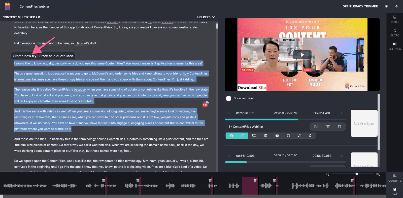Viewport: 403px width, 198px height.
Task: Click paragraph starting "The reason why it is called"
Action: pyautogui.click(x=111, y=95)
